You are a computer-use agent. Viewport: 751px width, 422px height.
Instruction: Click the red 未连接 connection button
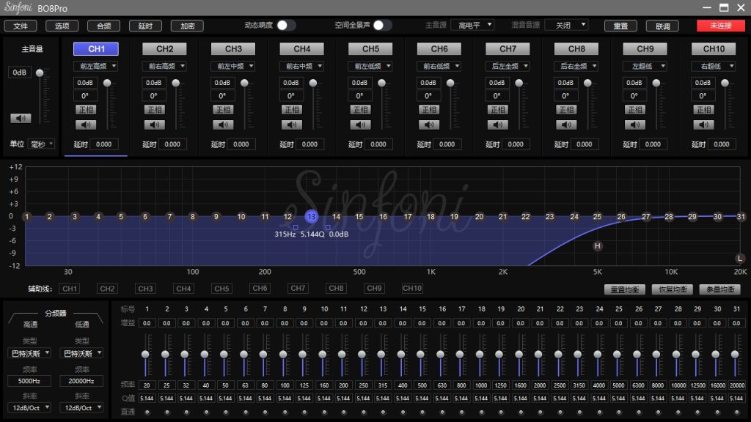click(x=721, y=26)
